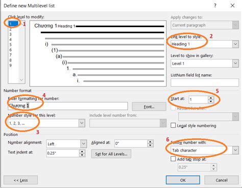
Task: Open the Link level to style dropdown
Action: [x=235, y=44]
